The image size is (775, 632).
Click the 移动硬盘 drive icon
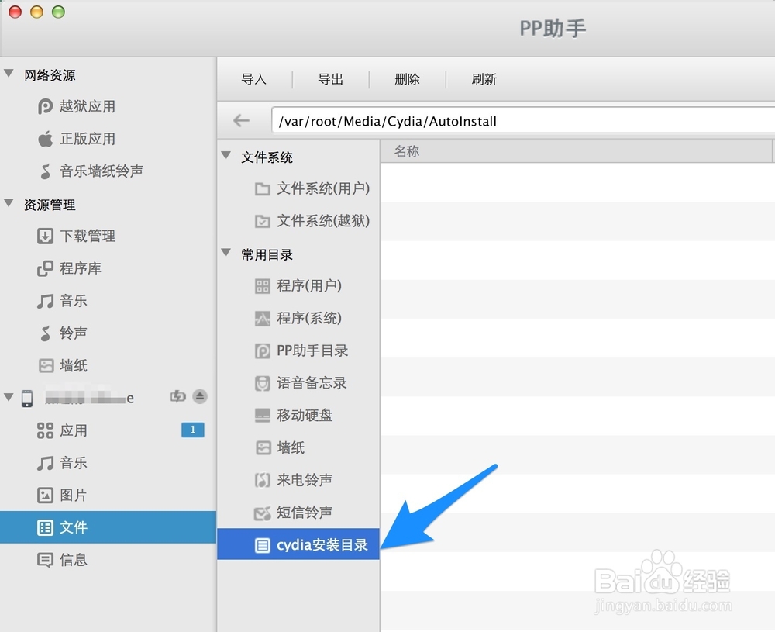coord(263,416)
